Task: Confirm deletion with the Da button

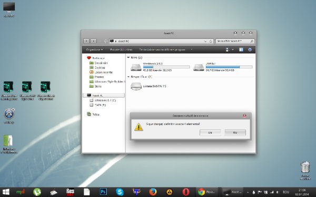Action: click(210, 133)
